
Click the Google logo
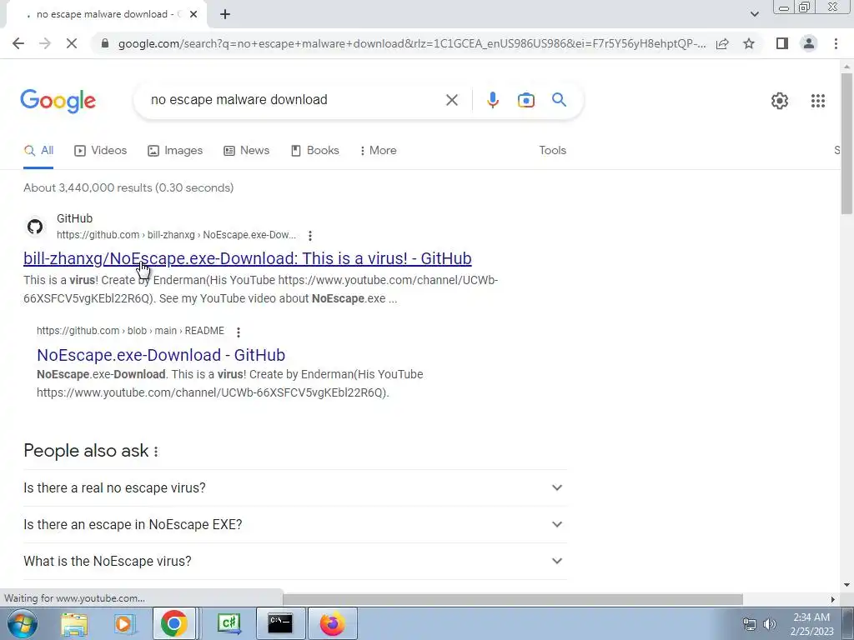point(58,101)
